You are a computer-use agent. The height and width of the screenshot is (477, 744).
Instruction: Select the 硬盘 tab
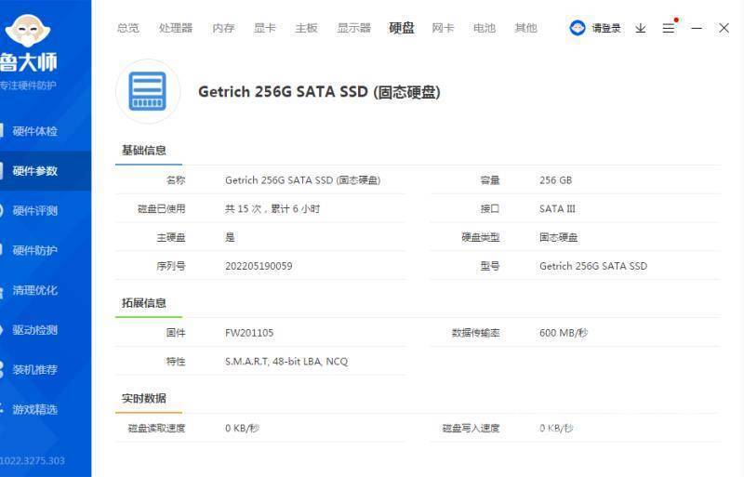pos(402,28)
